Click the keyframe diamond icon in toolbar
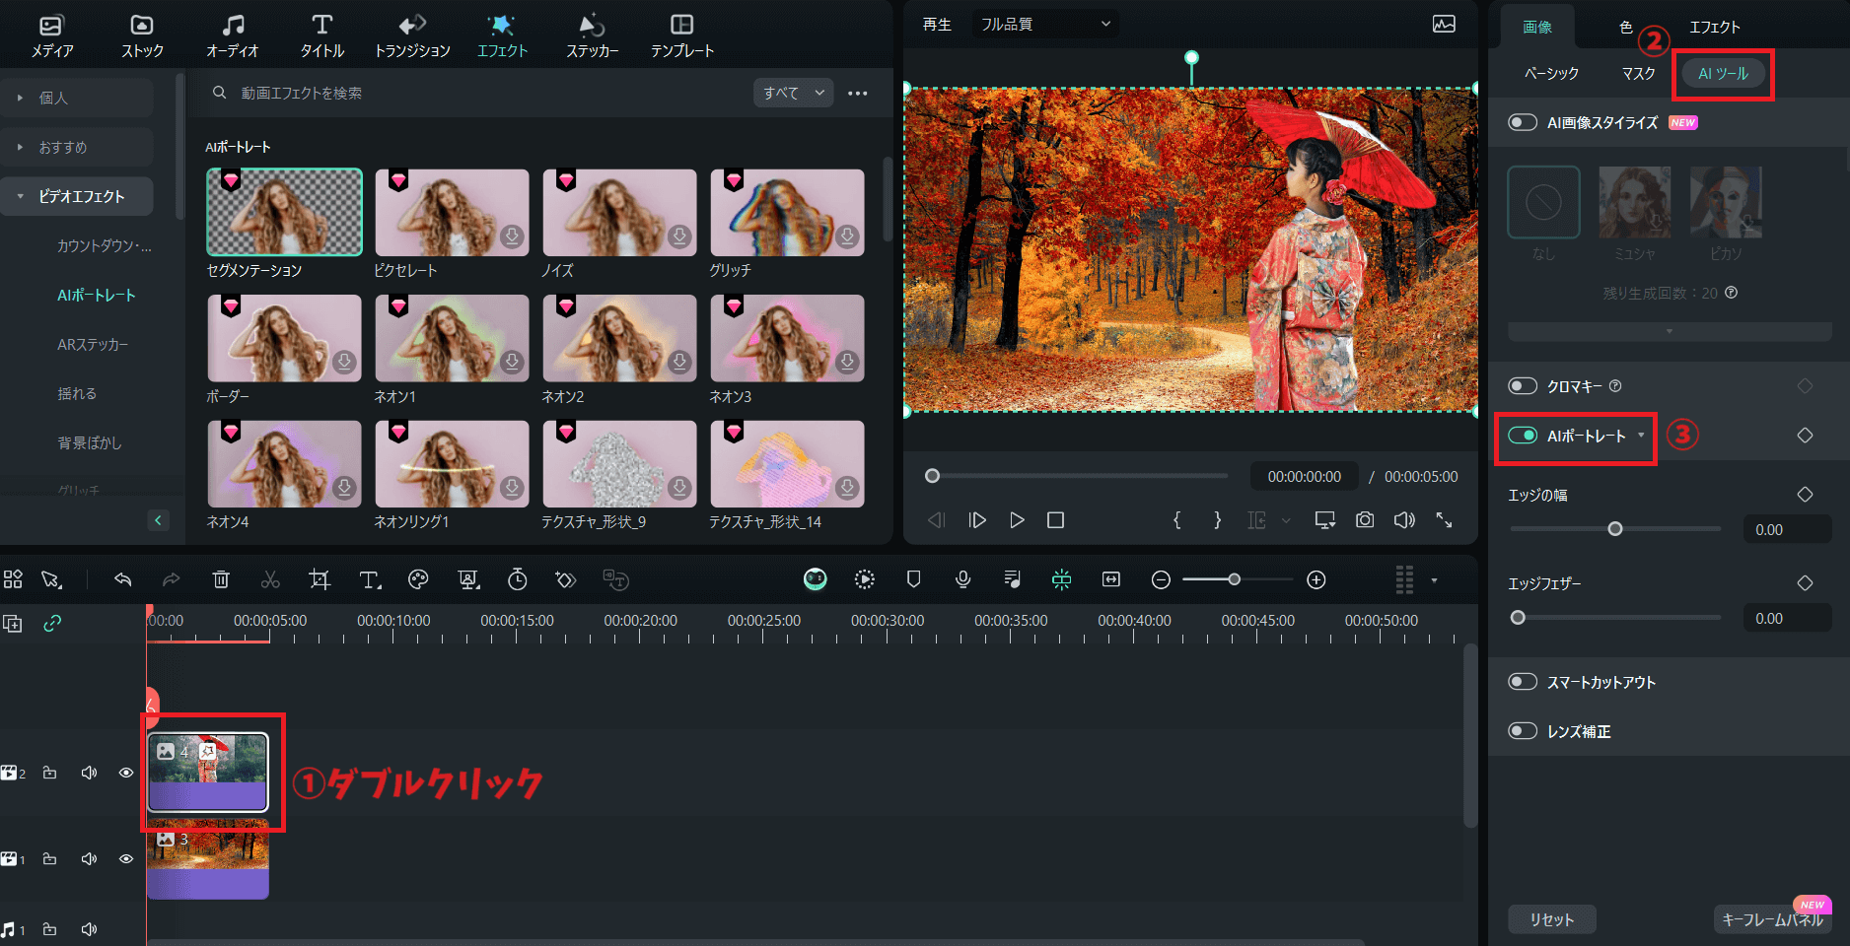The height and width of the screenshot is (946, 1850). 565,579
